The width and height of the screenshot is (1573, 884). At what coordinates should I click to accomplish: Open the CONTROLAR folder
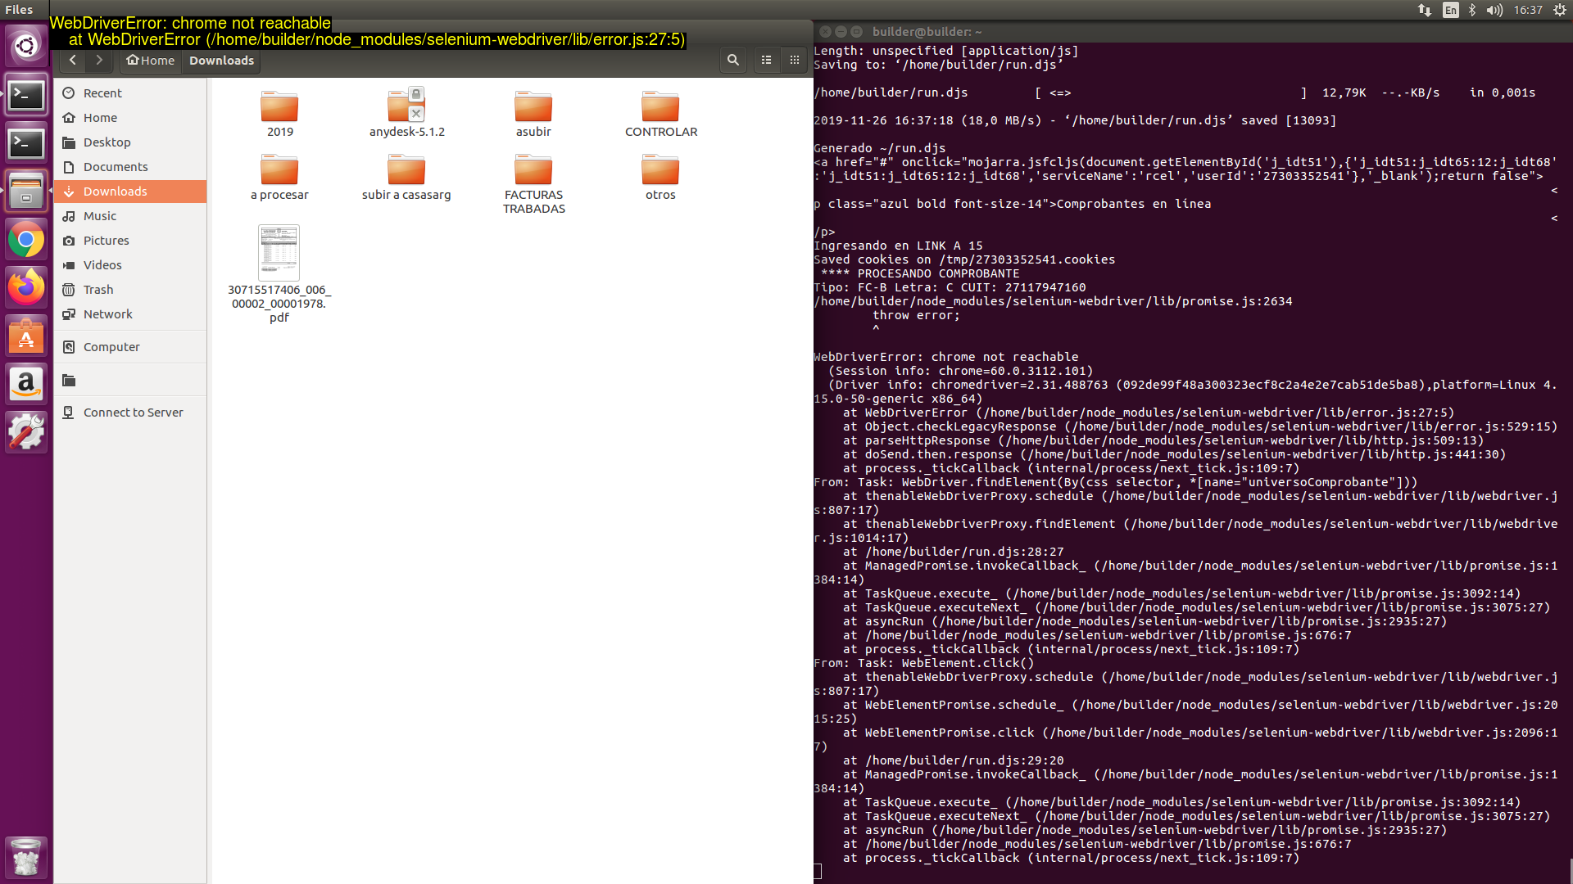(660, 114)
